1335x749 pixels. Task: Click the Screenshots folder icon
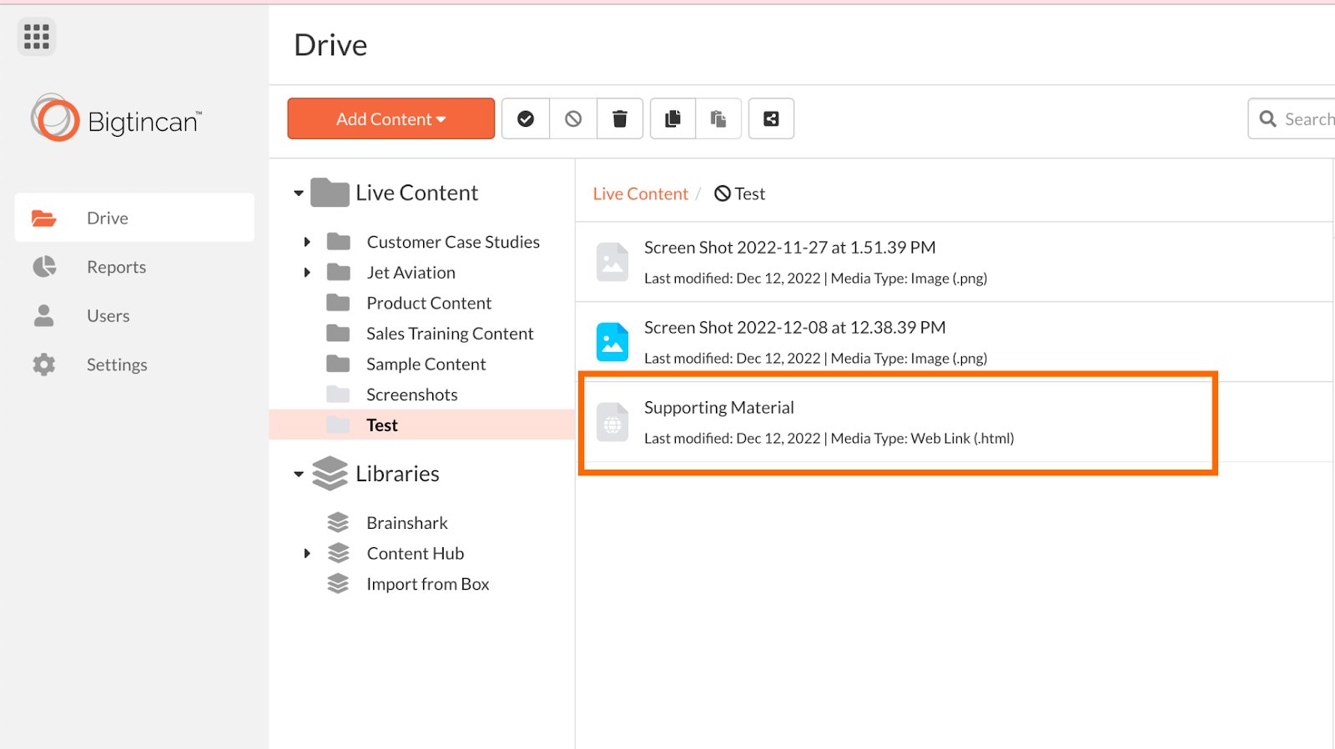(338, 395)
